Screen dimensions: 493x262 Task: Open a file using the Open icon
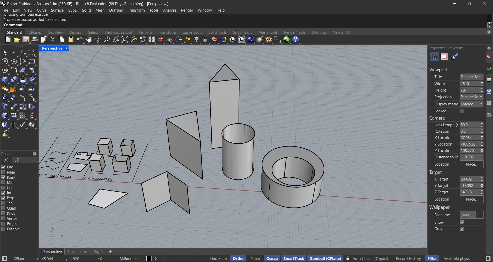16,40
